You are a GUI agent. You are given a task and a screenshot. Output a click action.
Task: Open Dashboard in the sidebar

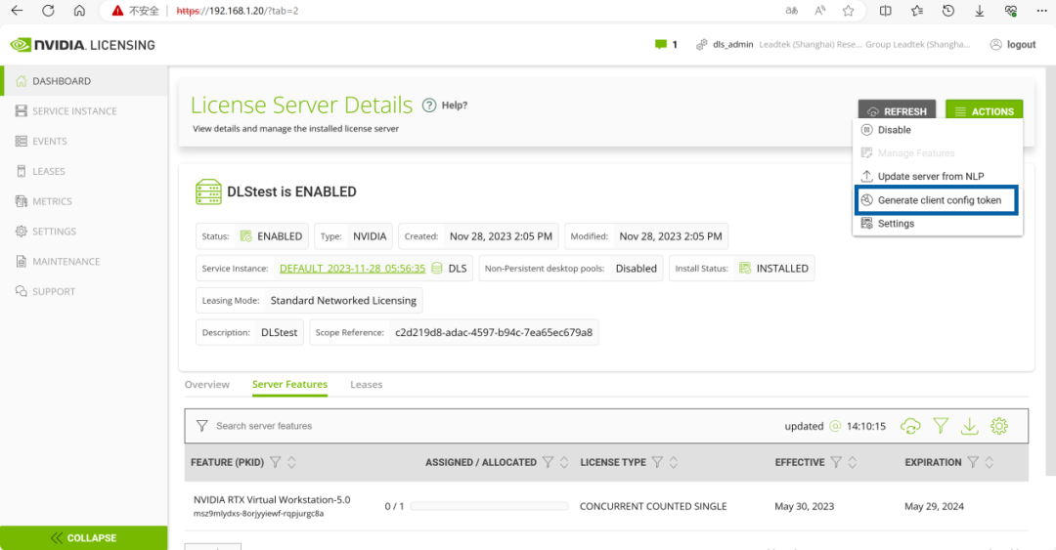click(83, 81)
